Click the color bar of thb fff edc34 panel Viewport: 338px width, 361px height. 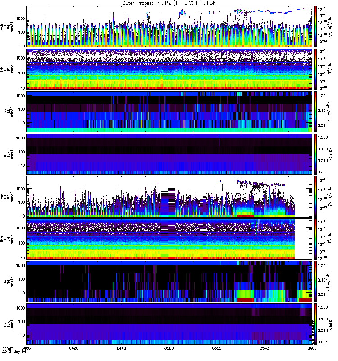coord(315,27)
